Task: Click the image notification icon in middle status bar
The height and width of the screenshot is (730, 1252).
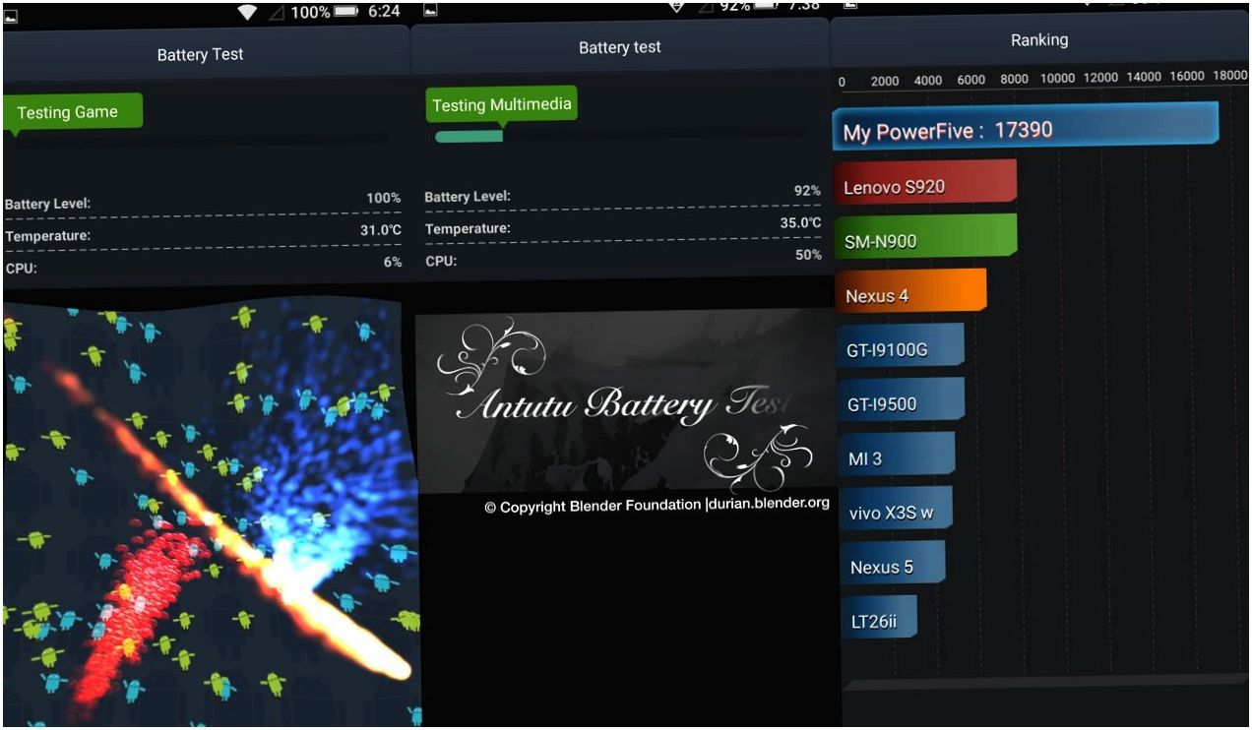Action: coord(430,10)
